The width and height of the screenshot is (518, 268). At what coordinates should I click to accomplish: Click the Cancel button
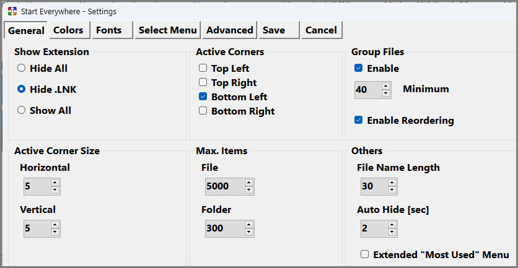pos(321,30)
